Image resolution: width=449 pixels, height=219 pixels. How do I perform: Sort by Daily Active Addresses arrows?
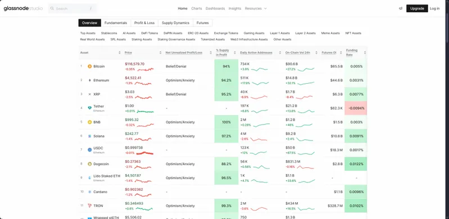point(279,53)
